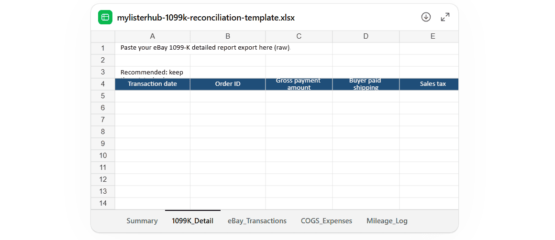Select column A header

(153, 36)
